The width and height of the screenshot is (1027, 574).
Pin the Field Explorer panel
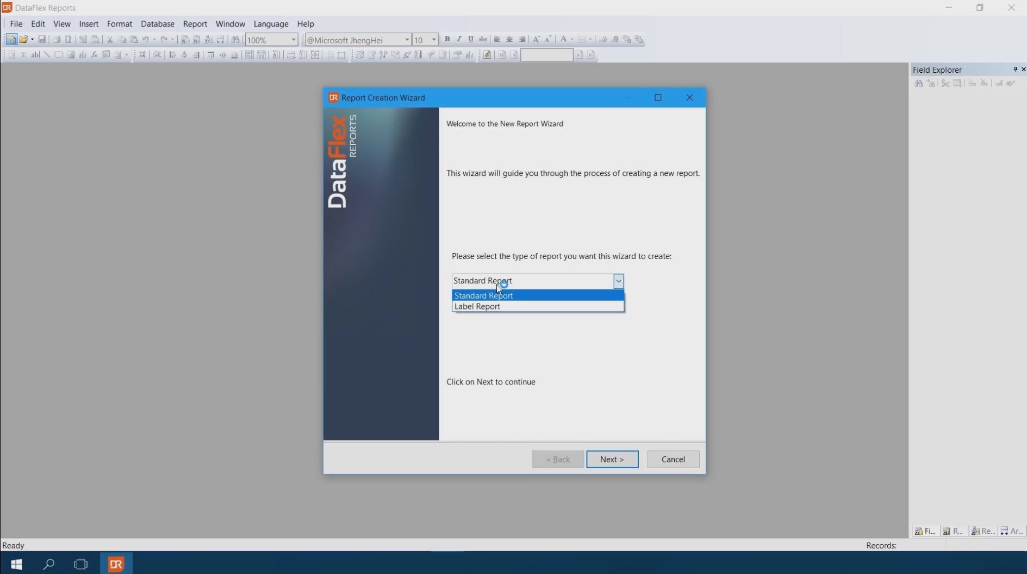(x=1014, y=70)
